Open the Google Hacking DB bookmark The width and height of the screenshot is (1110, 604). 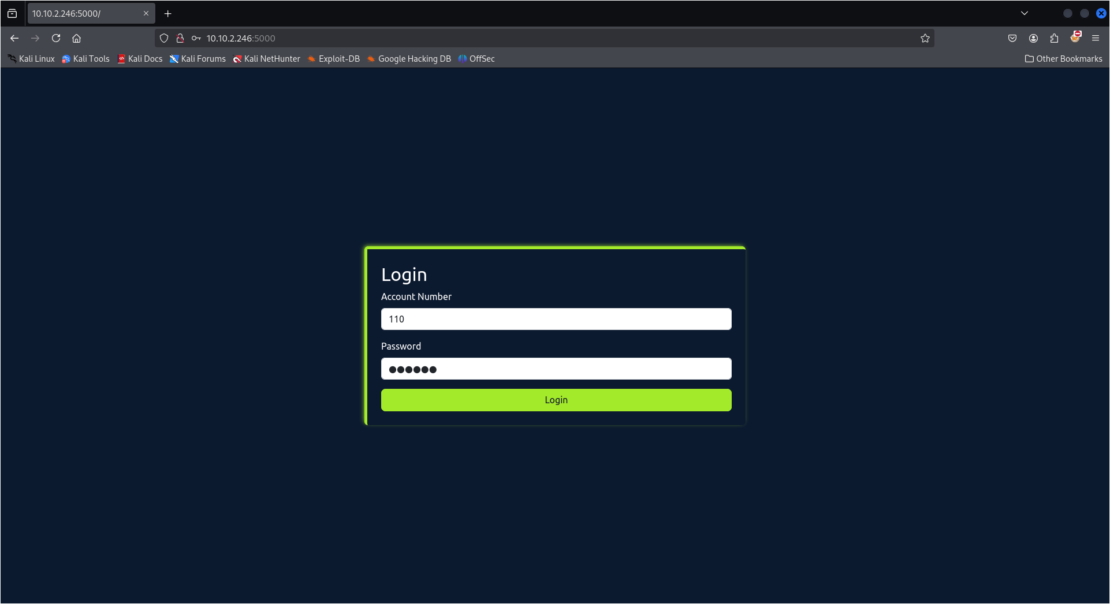[x=409, y=59]
